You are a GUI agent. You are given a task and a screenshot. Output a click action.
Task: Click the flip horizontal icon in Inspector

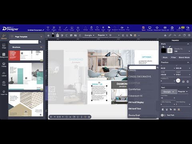click(x=188, y=82)
